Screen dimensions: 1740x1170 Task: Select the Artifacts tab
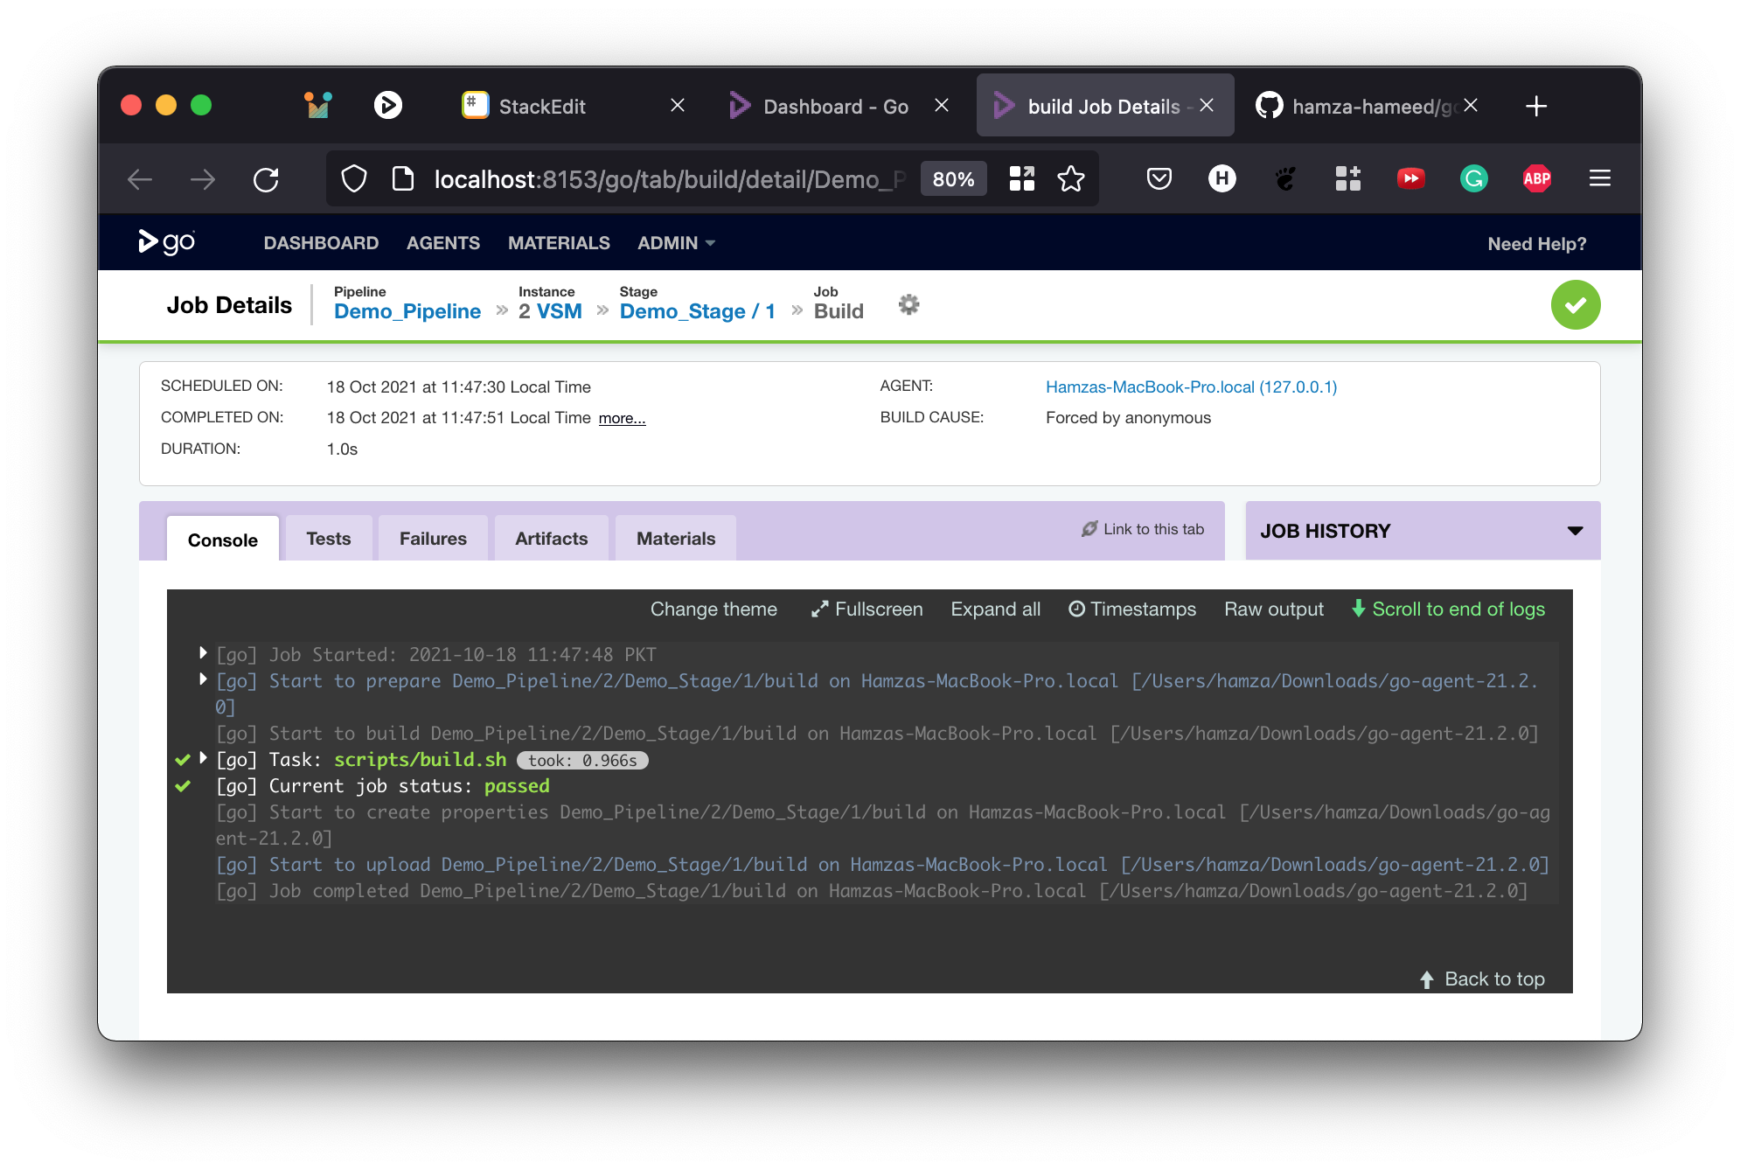[551, 538]
